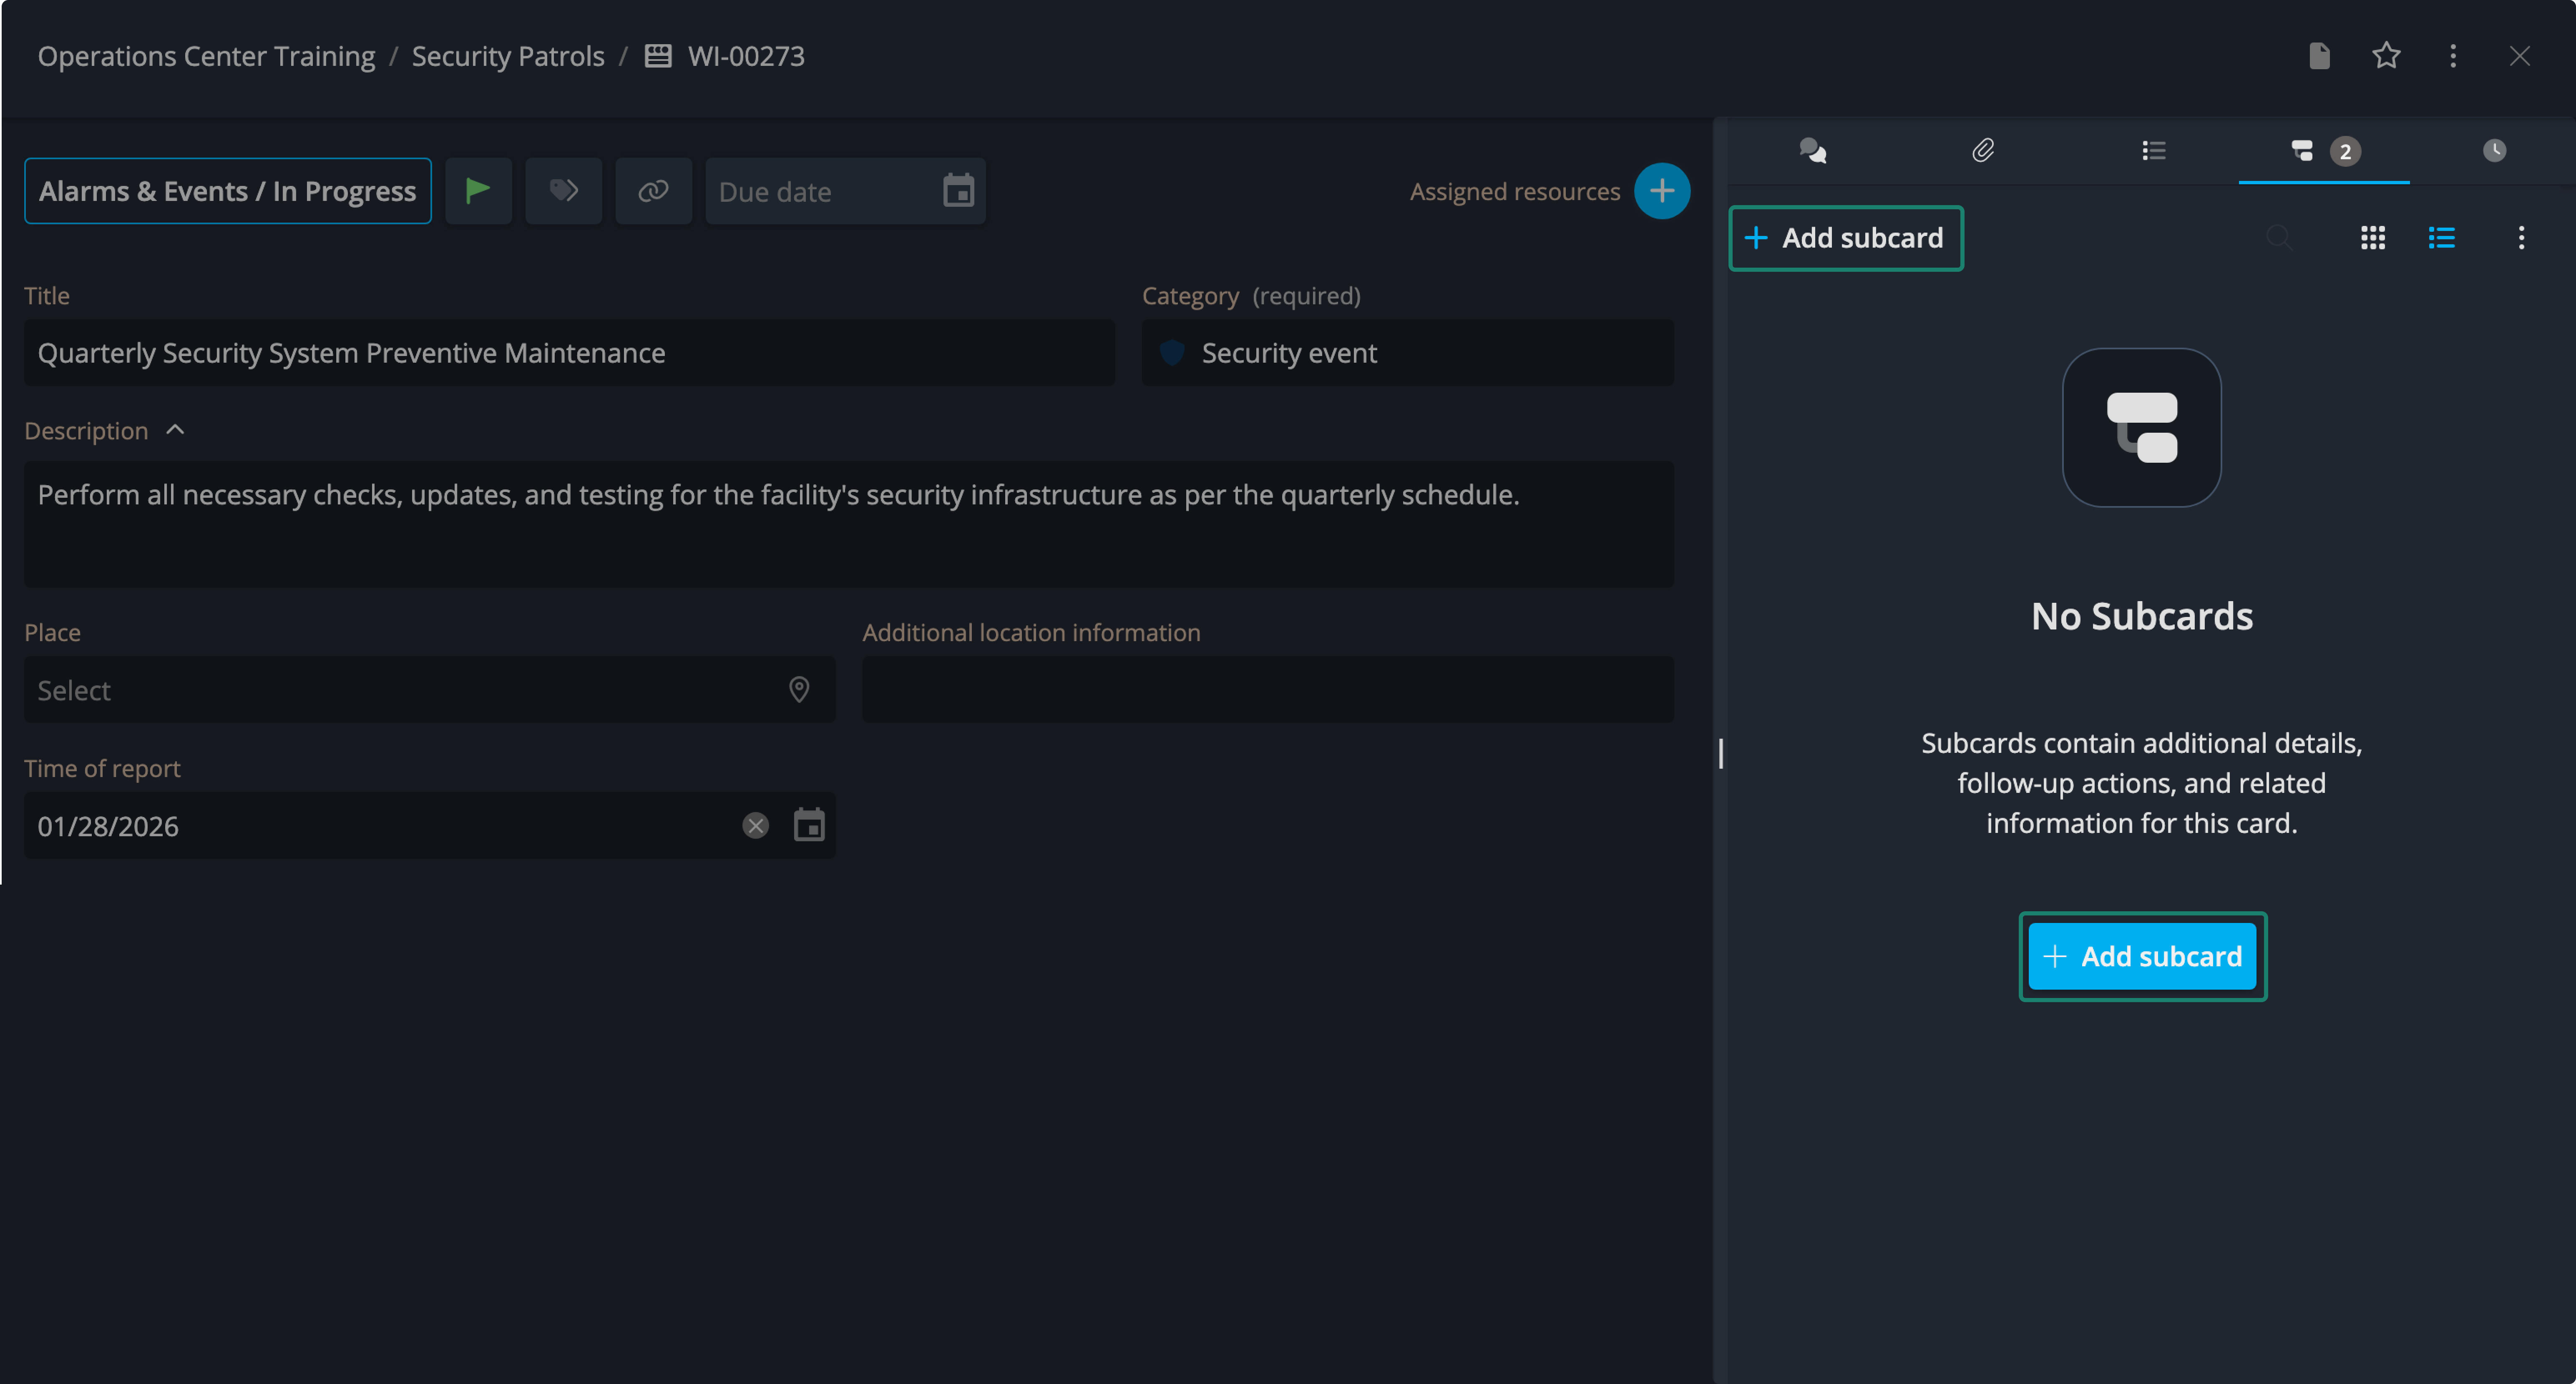The width and height of the screenshot is (2576, 1384).
Task: Switch to the attachments paperclip tab
Action: 1983,151
